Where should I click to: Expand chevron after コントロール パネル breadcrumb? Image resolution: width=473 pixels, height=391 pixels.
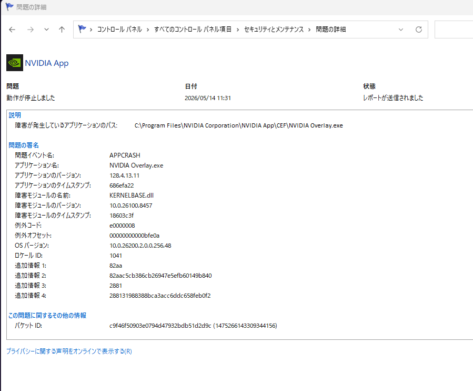[148, 30]
